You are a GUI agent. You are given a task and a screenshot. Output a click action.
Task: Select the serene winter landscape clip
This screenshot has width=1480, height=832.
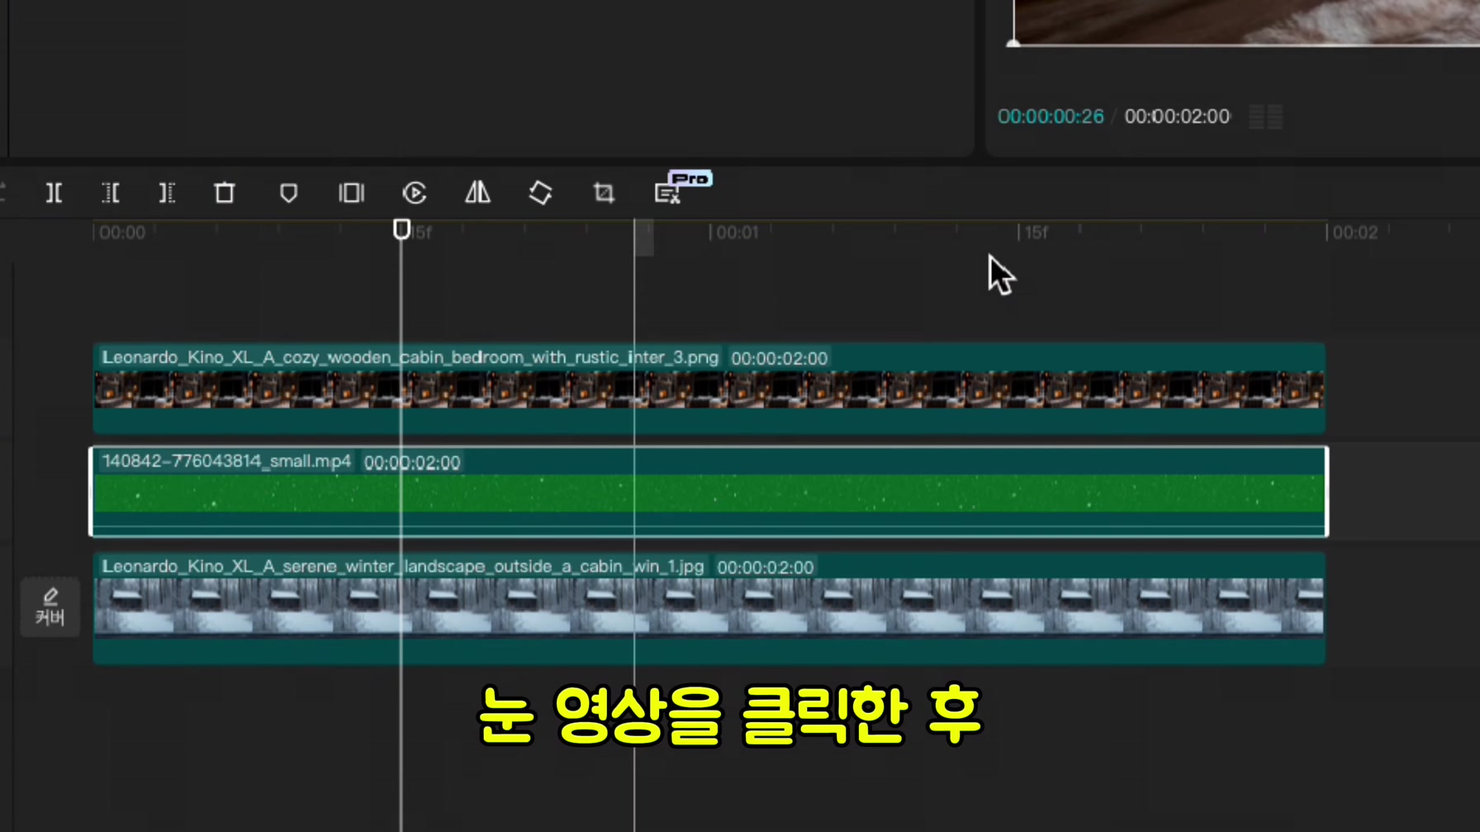[x=709, y=608]
